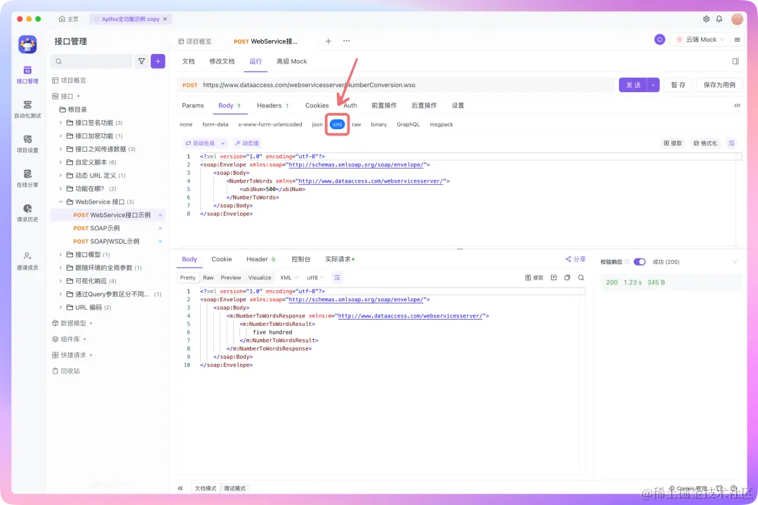The image size is (758, 505).
Task: Click the 暂存 button
Action: 678,85
